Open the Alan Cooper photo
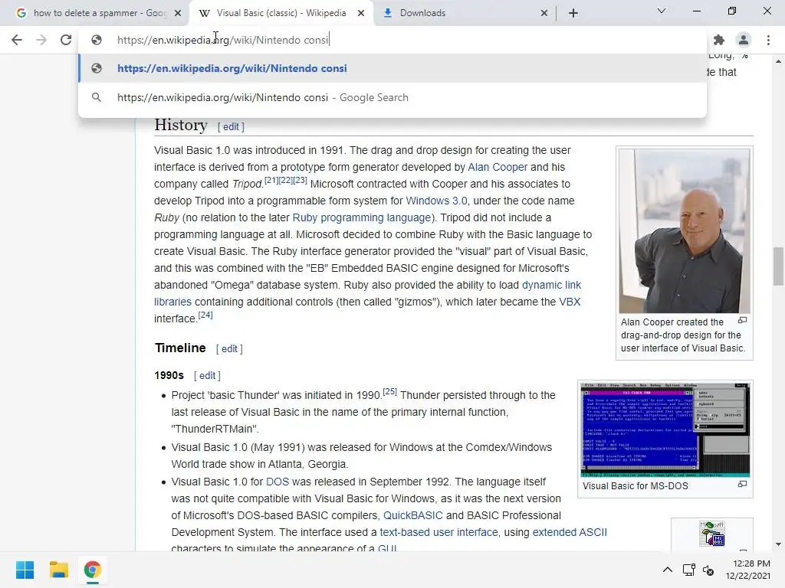Image resolution: width=785 pixels, height=588 pixels. (685, 231)
